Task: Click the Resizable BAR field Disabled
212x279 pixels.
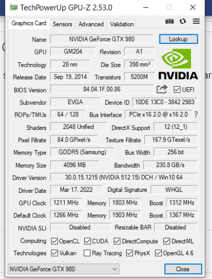Action: [x=175, y=227]
